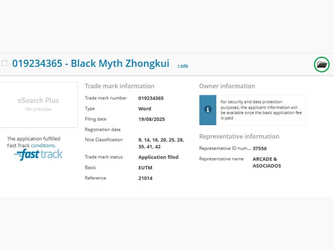Select the Type value 'Word'
334x250 pixels.
click(145, 109)
